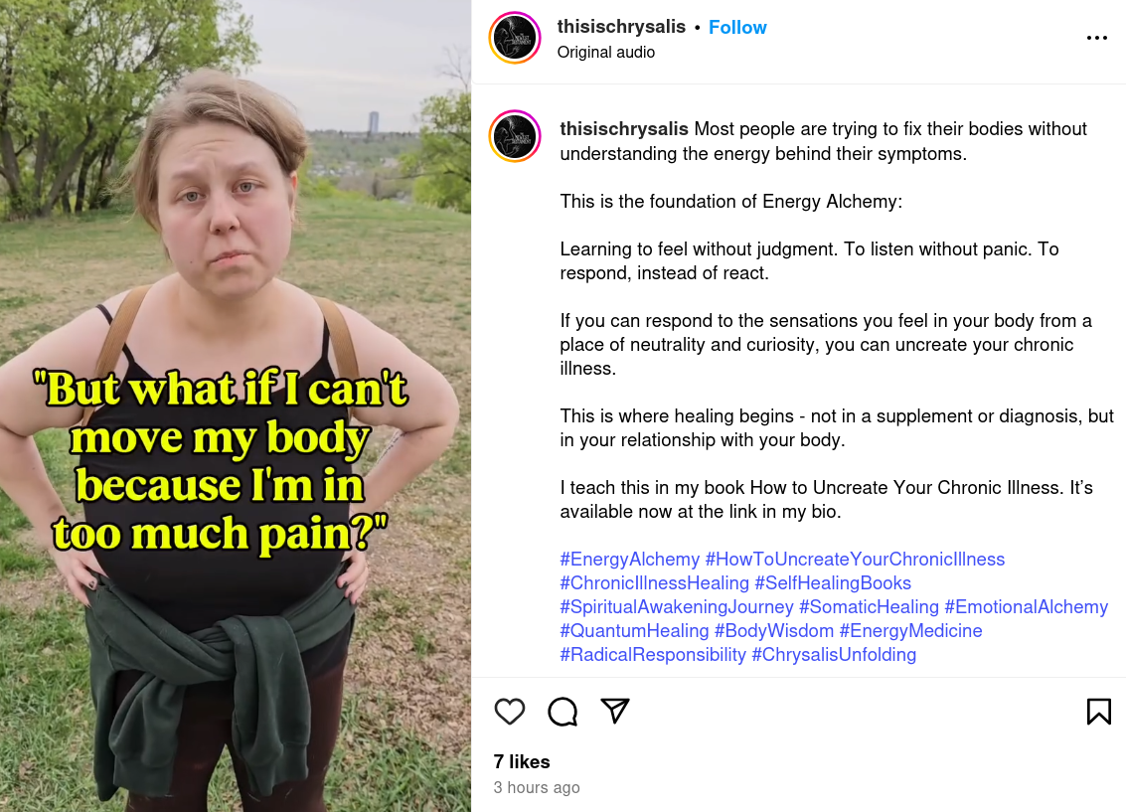This screenshot has width=1126, height=812.
Task: Click header profile avatar of thisischrysalis
Action: [x=515, y=38]
